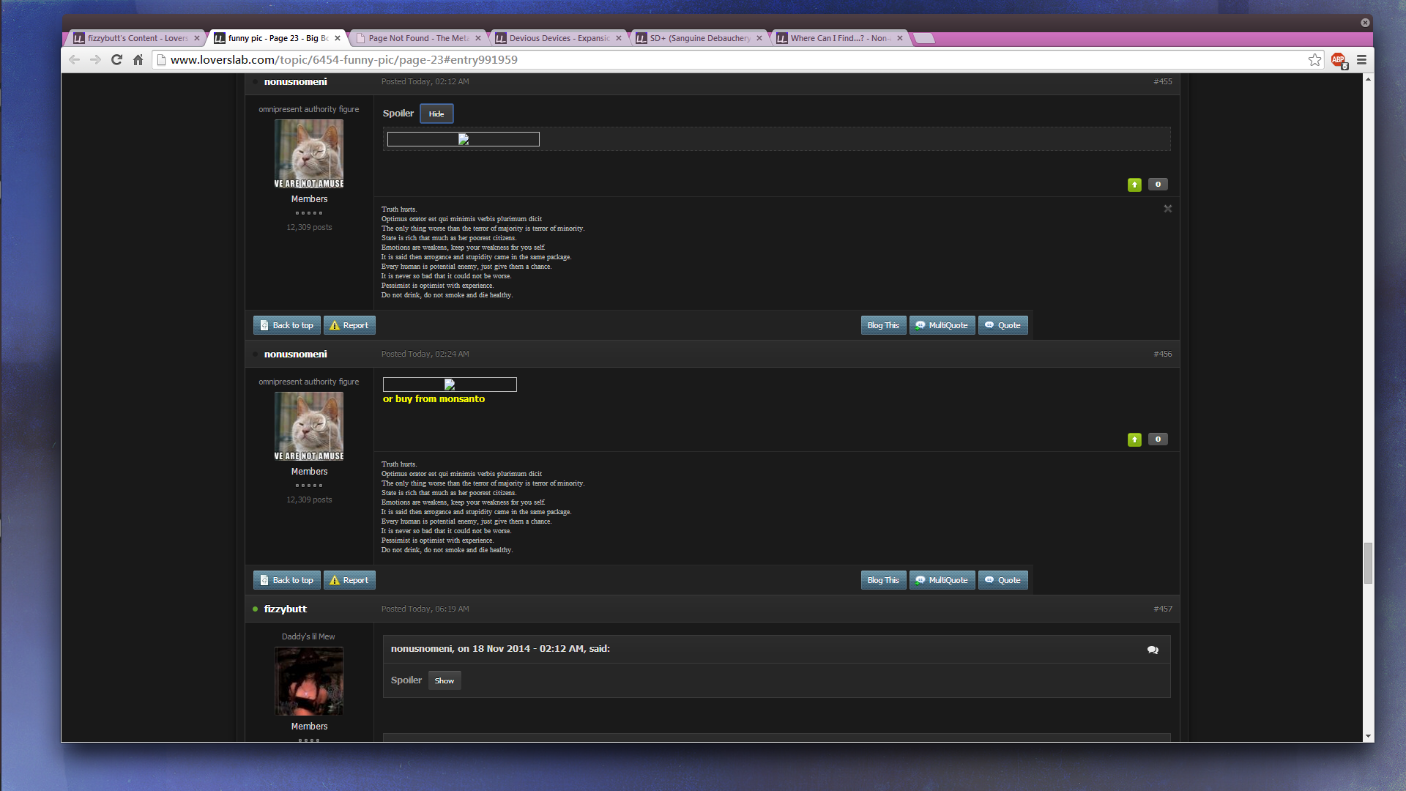Upvote post #456 with green arrow
This screenshot has width=1406, height=791.
[1134, 439]
